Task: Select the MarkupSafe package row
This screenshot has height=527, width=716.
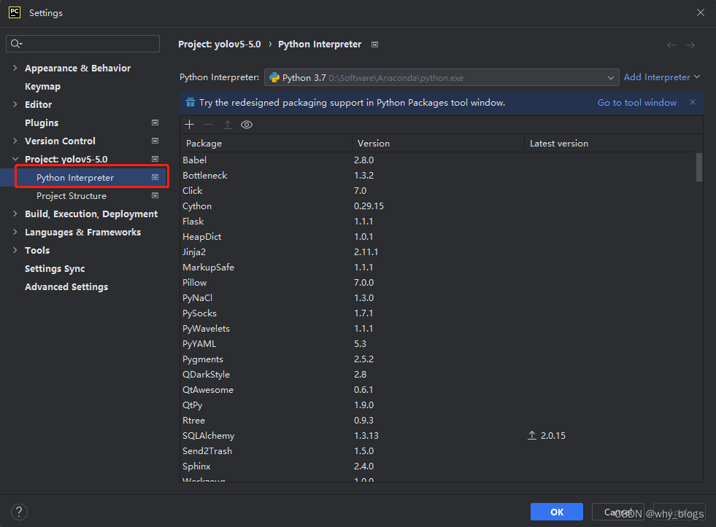Action: point(438,268)
